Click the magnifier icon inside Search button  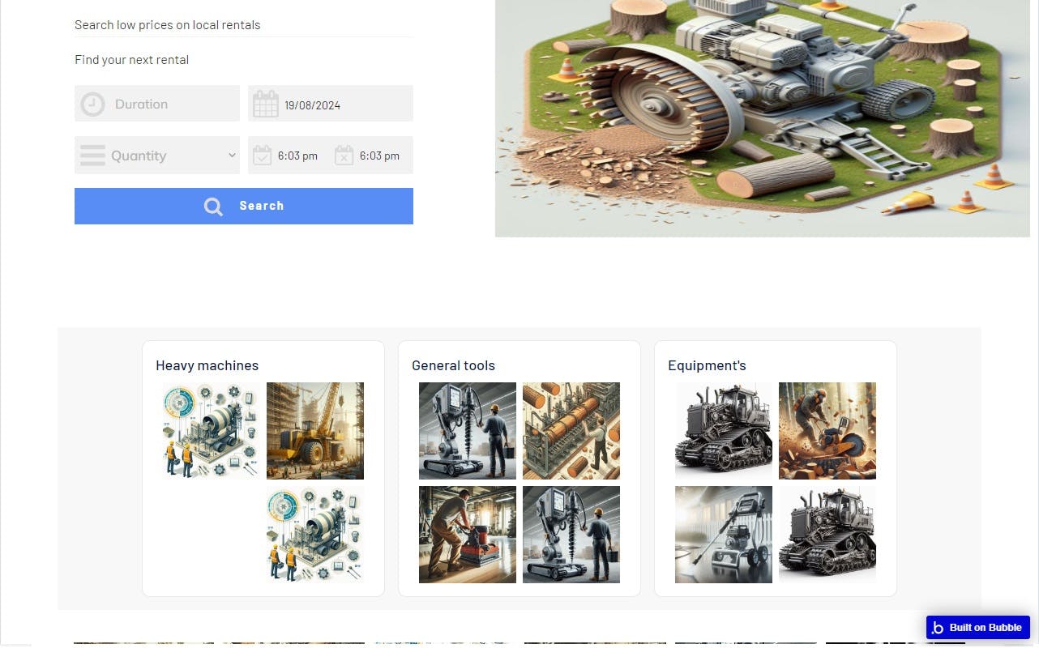tap(213, 206)
